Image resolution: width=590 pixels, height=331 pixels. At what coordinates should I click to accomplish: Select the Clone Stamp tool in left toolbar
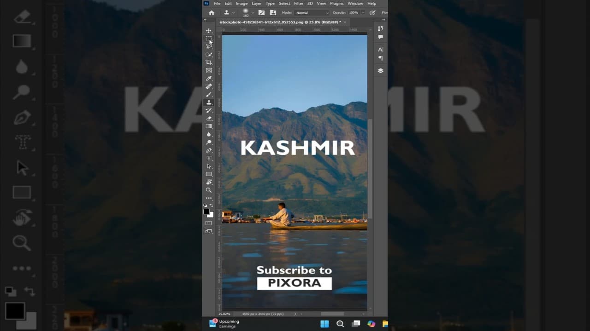(x=209, y=102)
